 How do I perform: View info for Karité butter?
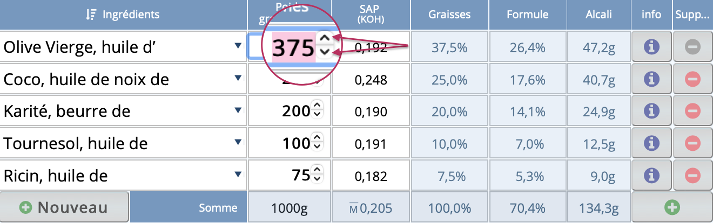coord(652,111)
